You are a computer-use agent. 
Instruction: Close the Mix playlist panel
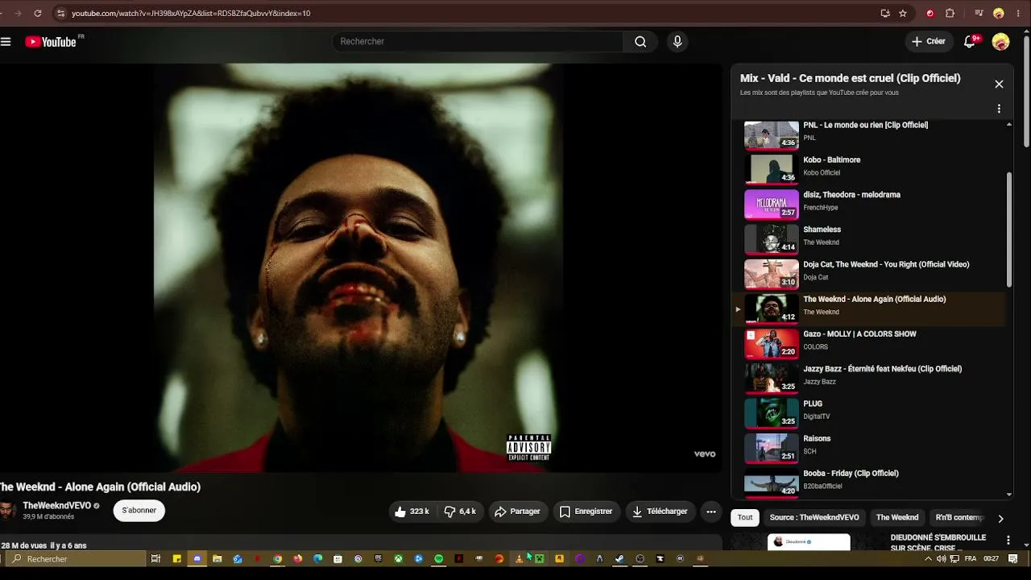pyautogui.click(x=999, y=84)
